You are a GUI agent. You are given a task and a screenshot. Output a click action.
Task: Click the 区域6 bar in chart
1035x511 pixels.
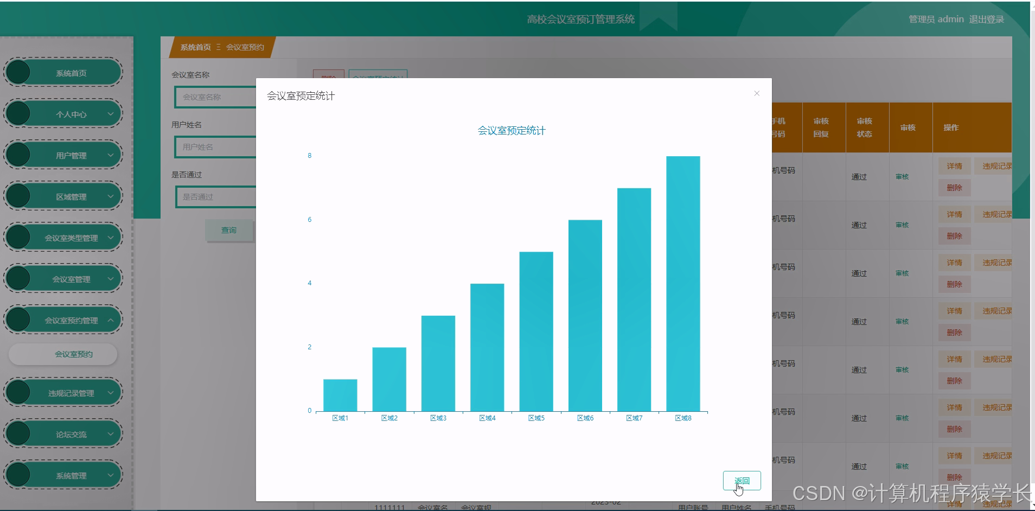click(585, 316)
